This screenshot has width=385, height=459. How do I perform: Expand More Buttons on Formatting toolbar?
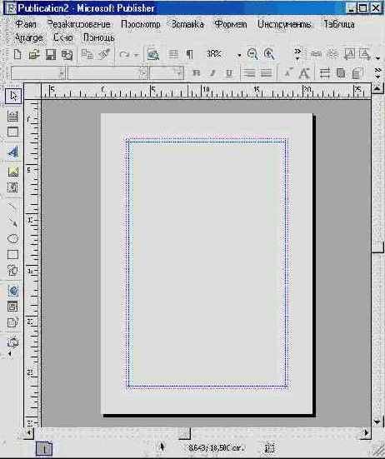pos(378,72)
